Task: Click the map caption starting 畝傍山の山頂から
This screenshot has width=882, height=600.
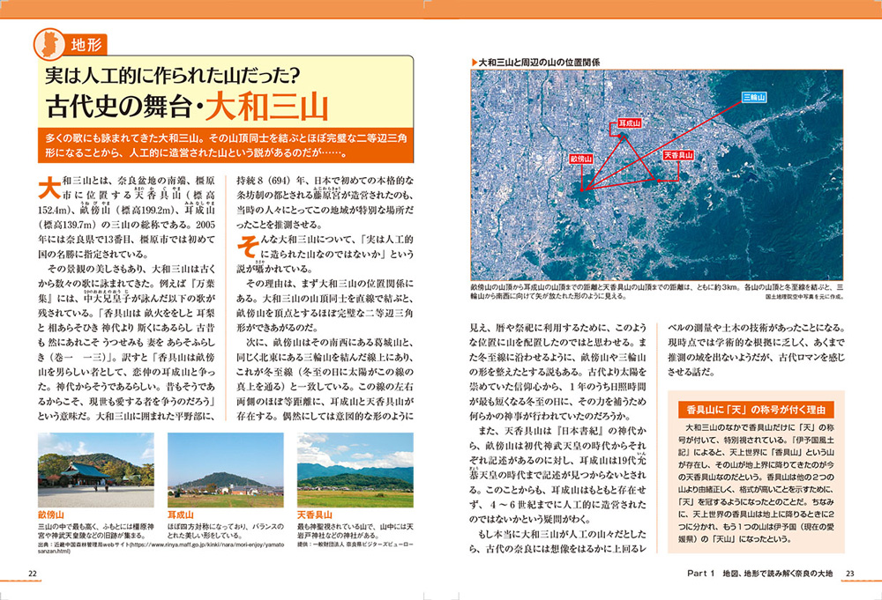Action: pos(657,291)
